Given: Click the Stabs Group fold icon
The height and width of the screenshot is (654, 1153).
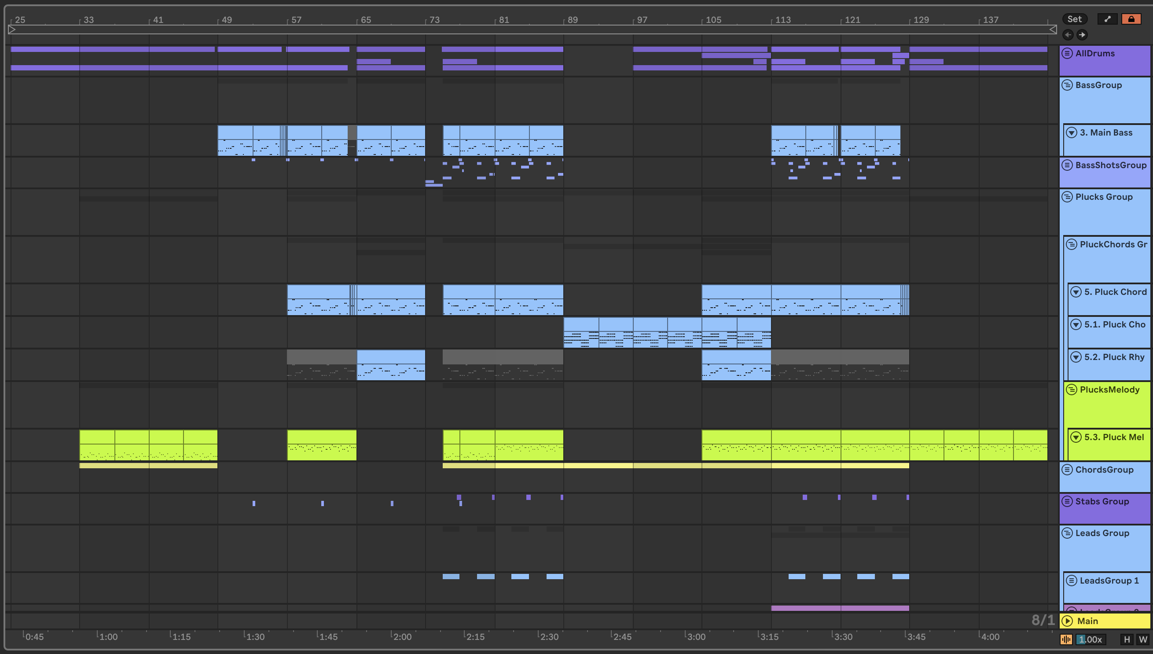Looking at the screenshot, I should click(x=1067, y=501).
